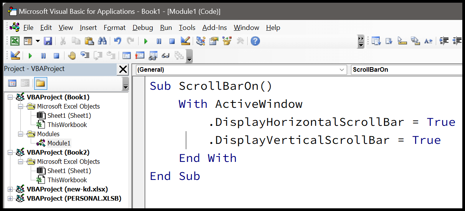Screen dimensions: 465x211
Task: Indent code with the Indent icon
Action: [x=444, y=41]
